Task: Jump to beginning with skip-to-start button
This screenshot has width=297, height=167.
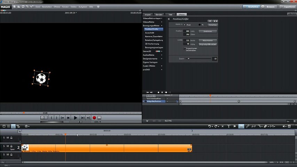Action: (x=68, y=118)
